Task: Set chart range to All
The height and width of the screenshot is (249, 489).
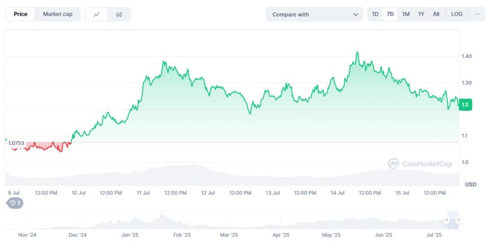Action: [436, 14]
